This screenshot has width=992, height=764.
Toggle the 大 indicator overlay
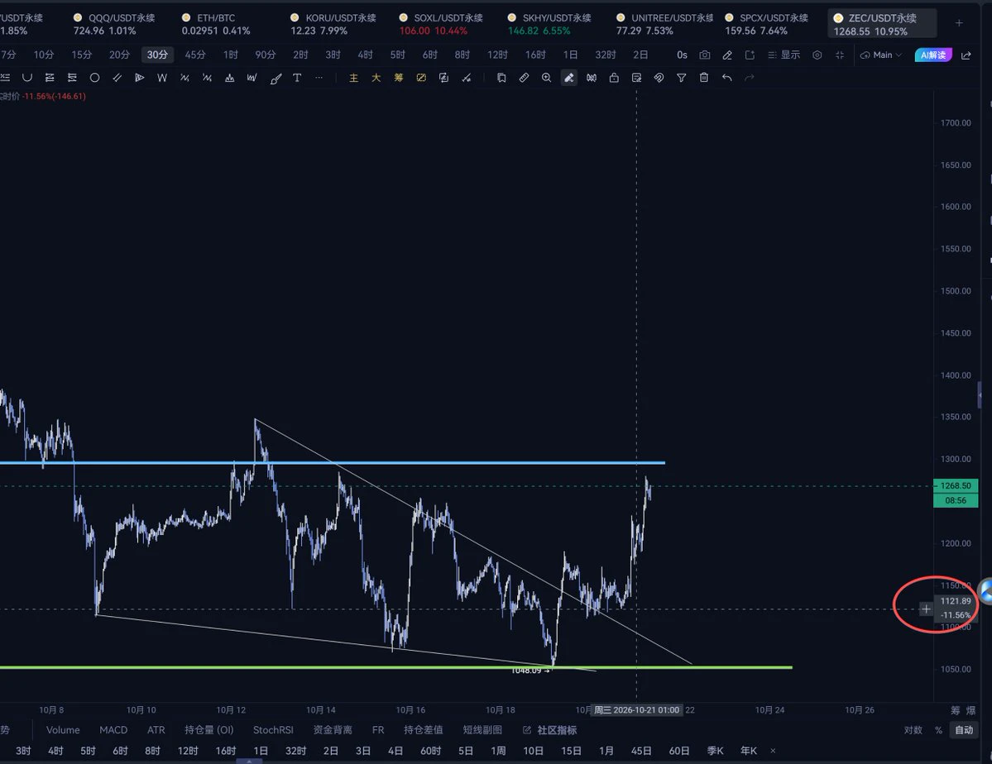pyautogui.click(x=376, y=78)
